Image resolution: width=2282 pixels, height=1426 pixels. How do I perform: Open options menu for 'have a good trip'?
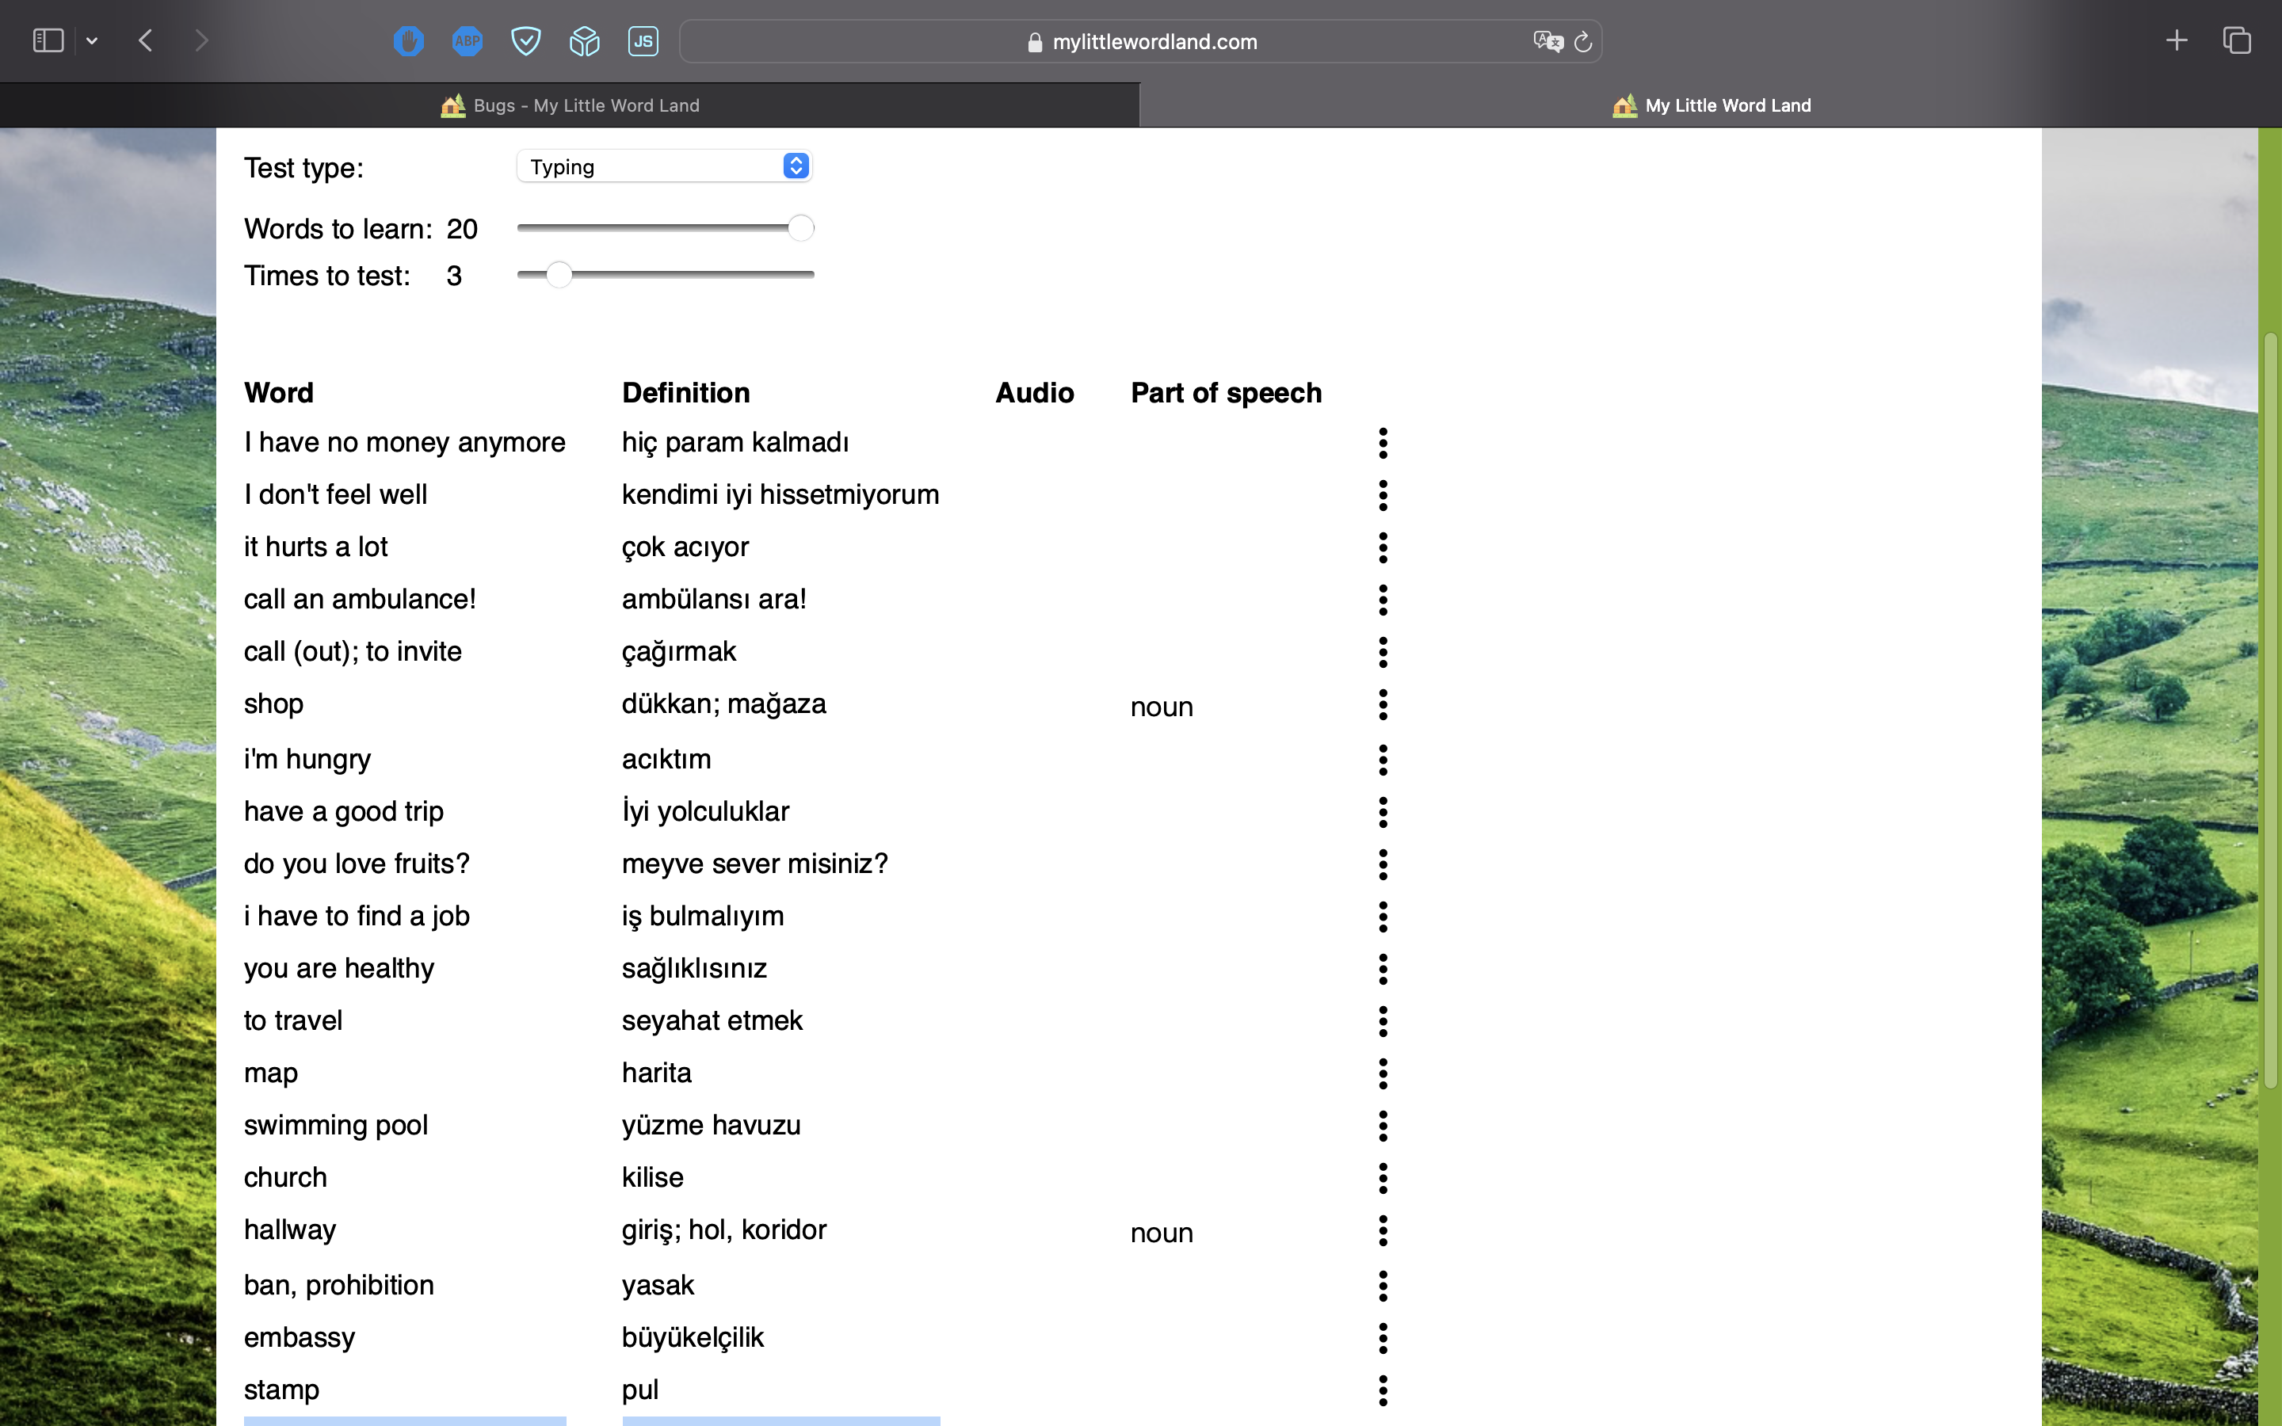pyautogui.click(x=1383, y=812)
